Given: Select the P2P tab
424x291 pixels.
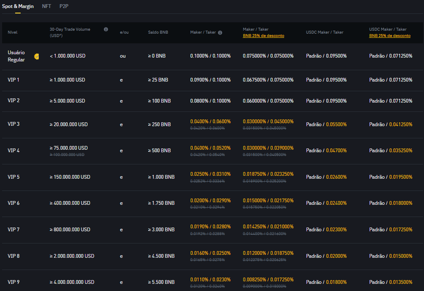Looking at the screenshot, I should [64, 7].
